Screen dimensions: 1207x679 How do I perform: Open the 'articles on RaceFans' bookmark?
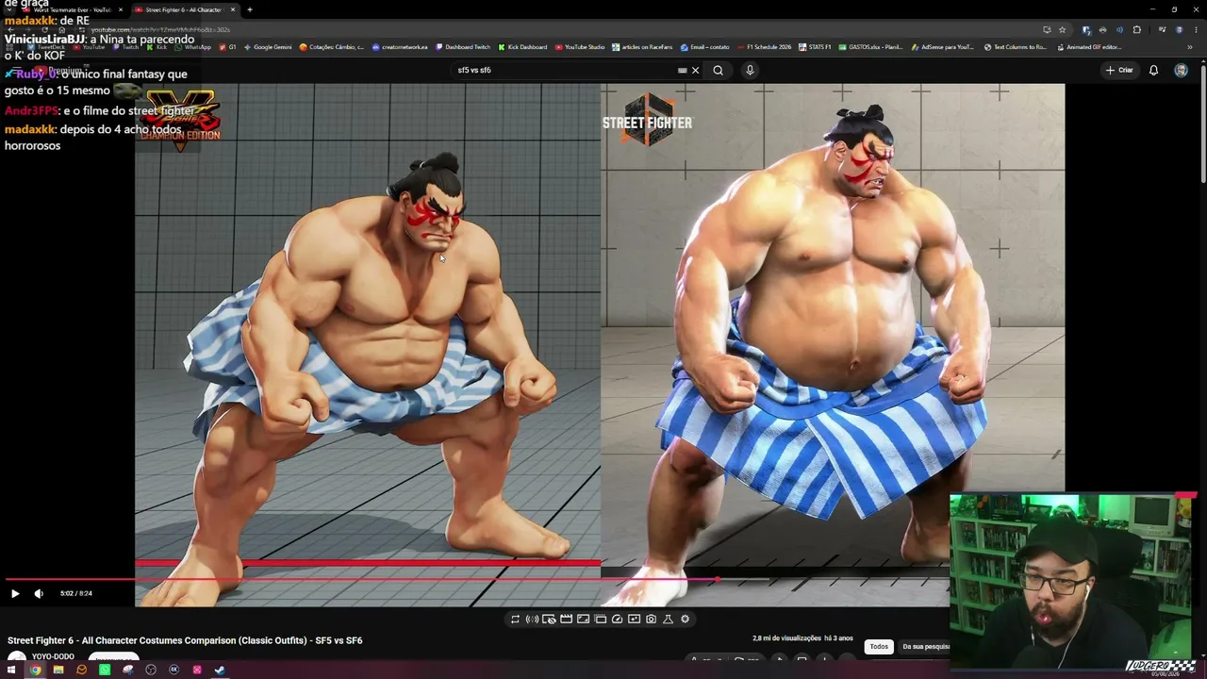(x=642, y=46)
